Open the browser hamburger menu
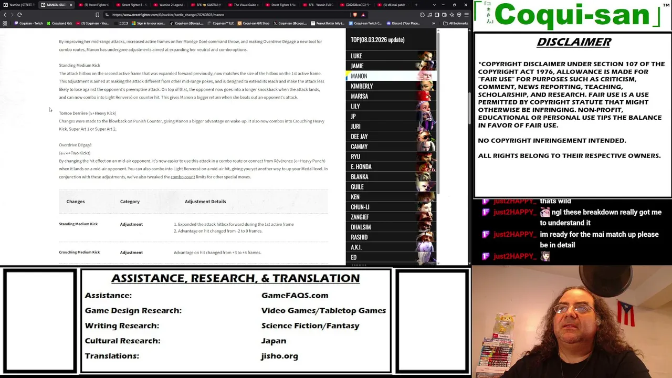The width and height of the screenshot is (672, 378). click(x=466, y=15)
